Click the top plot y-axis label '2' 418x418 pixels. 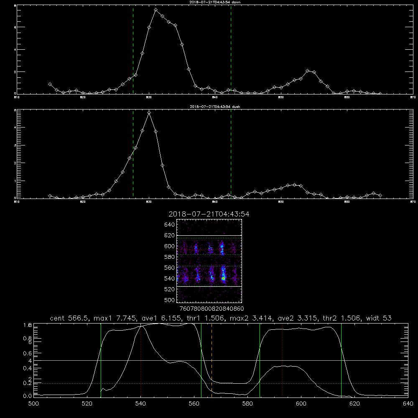(x=15, y=72)
